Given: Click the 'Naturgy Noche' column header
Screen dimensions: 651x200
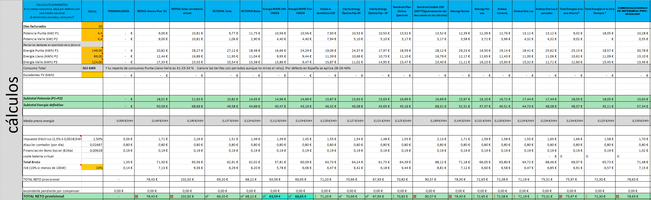Looking at the screenshot, I should tap(460, 11).
